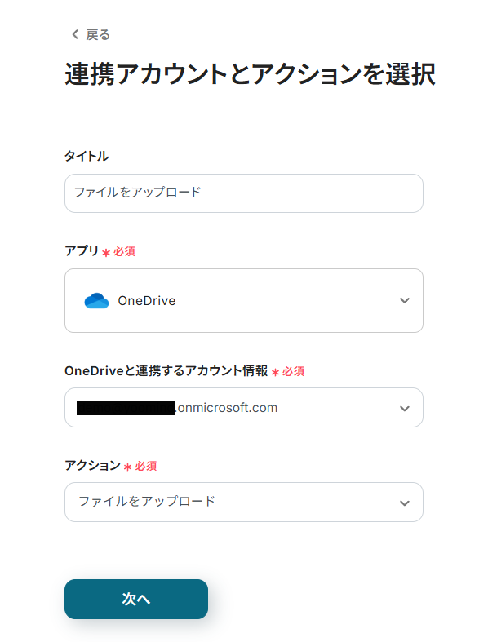This screenshot has width=488, height=642.
Task: Open the onmicrosoft.com account selector
Action: coord(244,407)
